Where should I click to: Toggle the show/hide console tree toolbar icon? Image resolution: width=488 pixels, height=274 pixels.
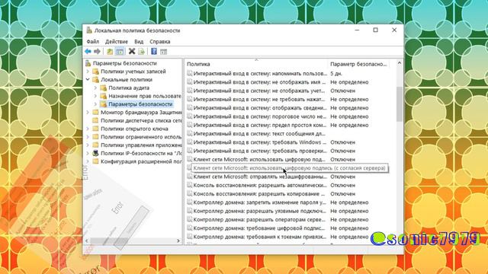120,51
